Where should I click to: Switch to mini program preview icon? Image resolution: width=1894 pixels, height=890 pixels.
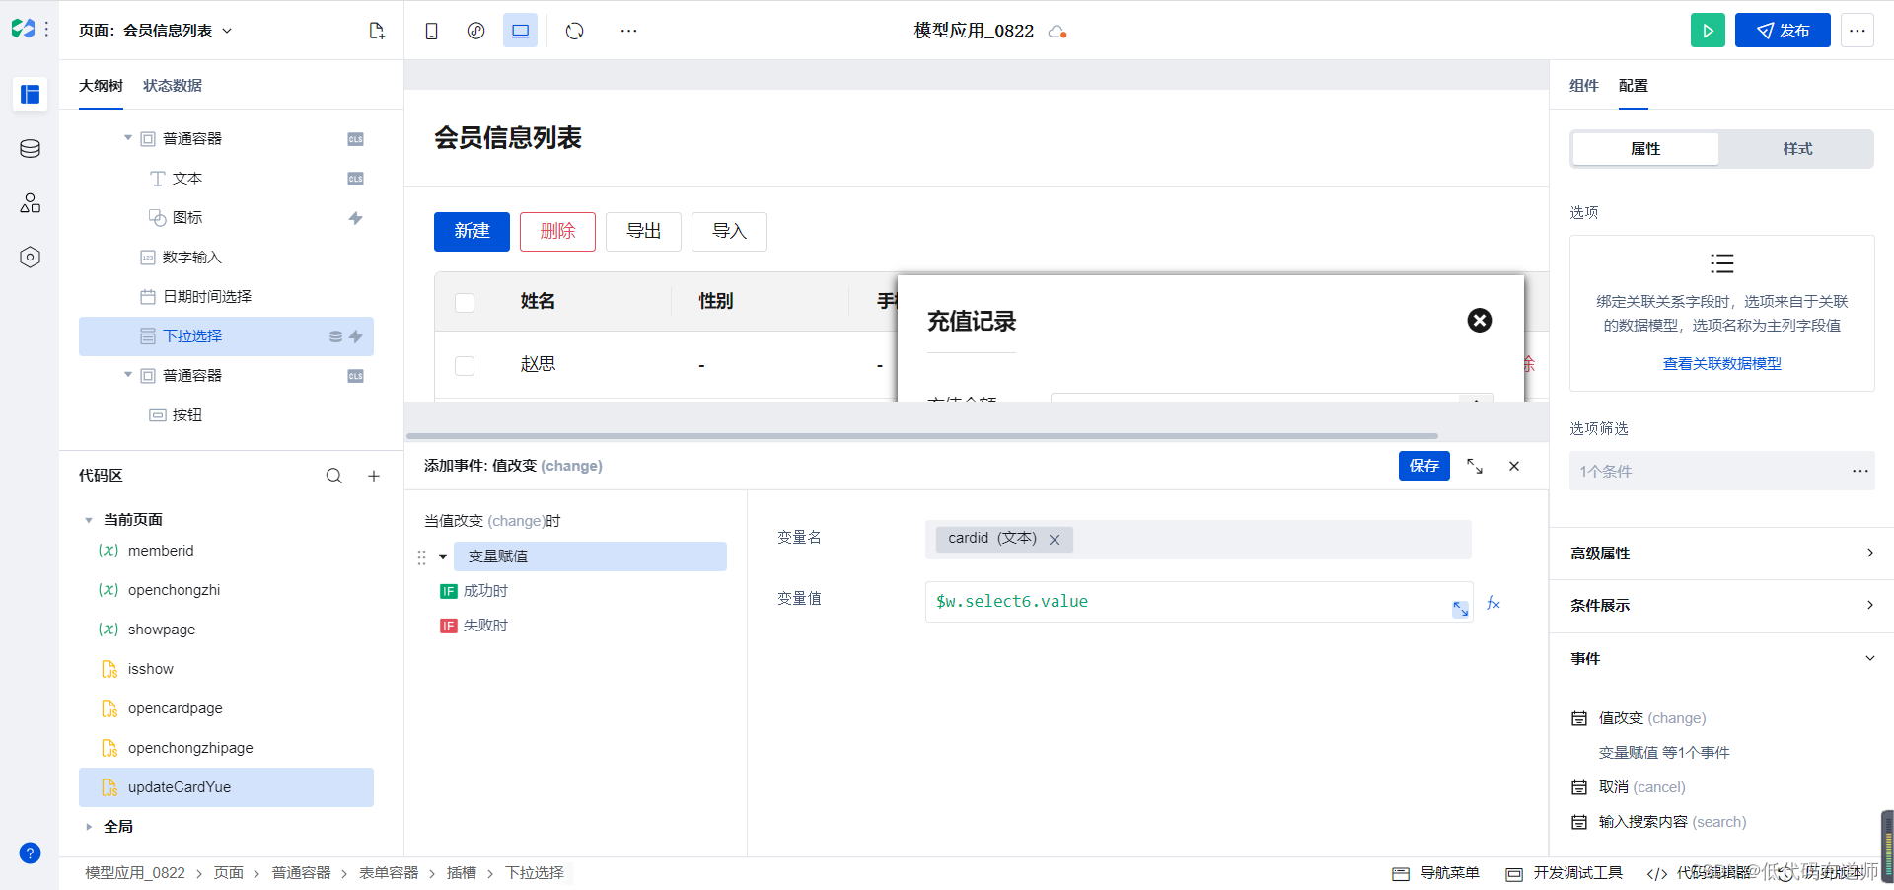click(475, 31)
